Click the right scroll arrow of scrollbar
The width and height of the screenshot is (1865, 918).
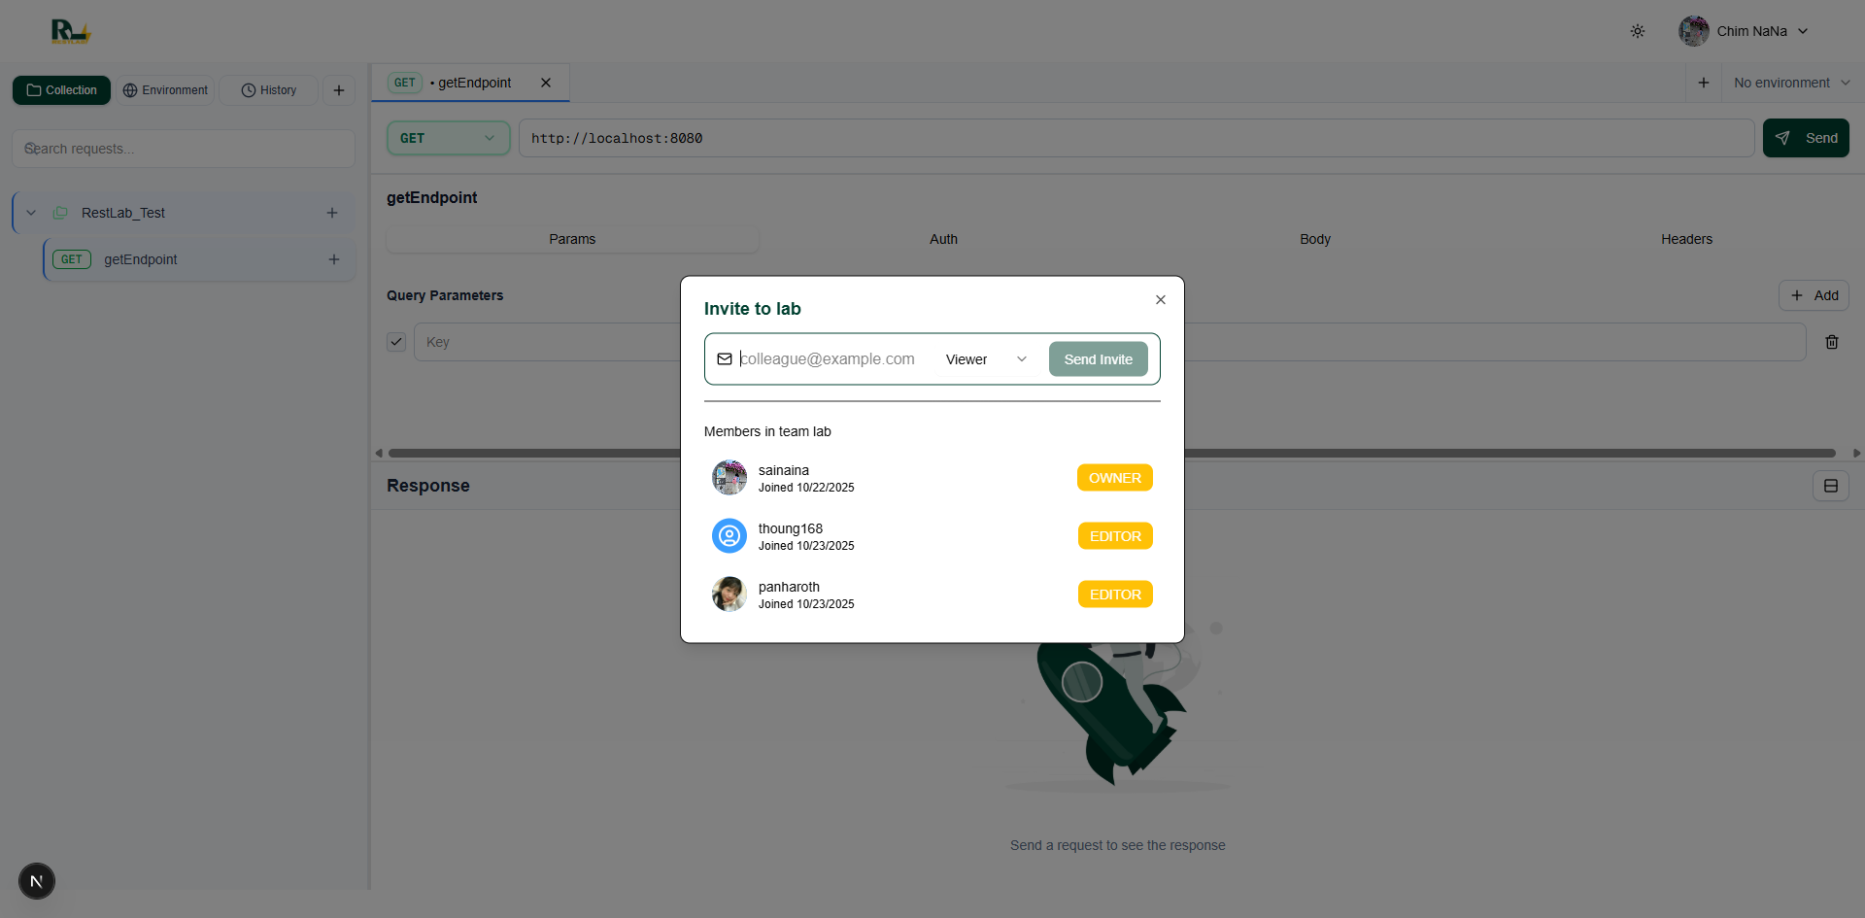pos(1857,453)
